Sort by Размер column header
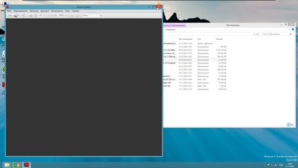 click(x=219, y=39)
